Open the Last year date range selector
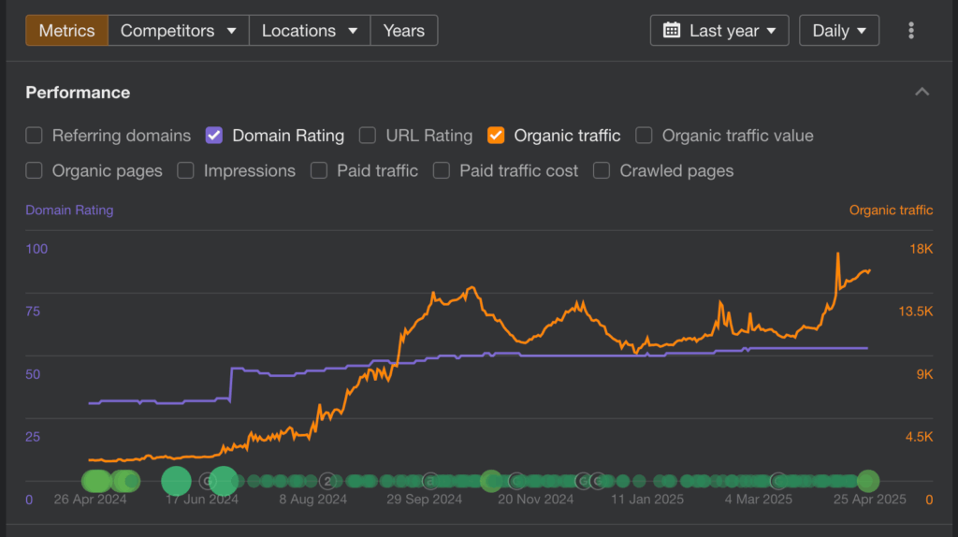958x537 pixels. (719, 30)
